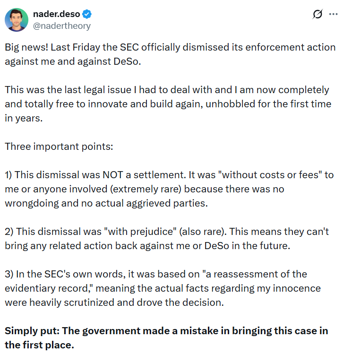
Task: Click point 2 starting "This dismissal was"
Action: tap(167, 239)
